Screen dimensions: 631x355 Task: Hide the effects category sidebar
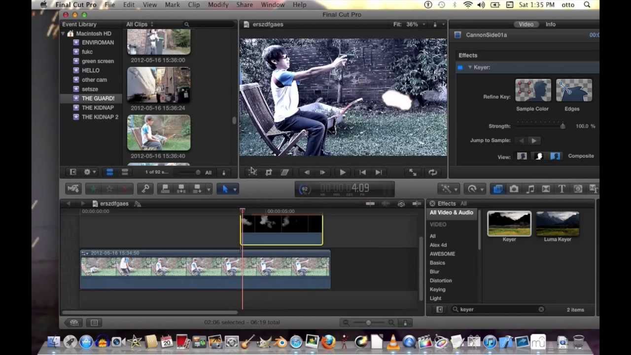point(439,310)
